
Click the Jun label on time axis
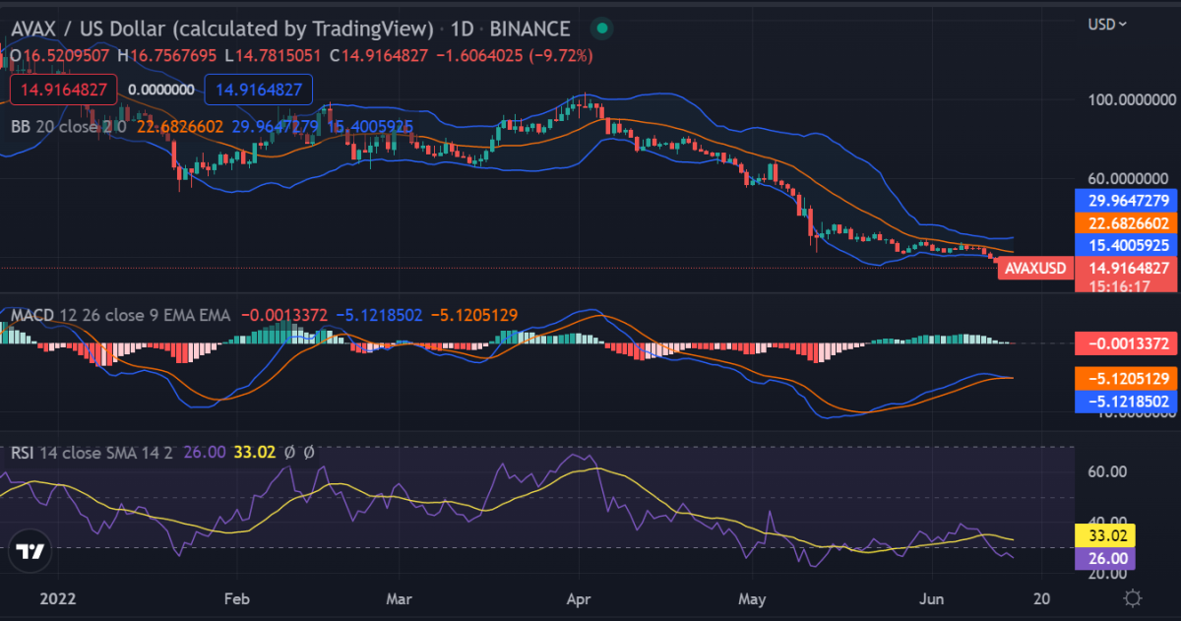point(932,597)
